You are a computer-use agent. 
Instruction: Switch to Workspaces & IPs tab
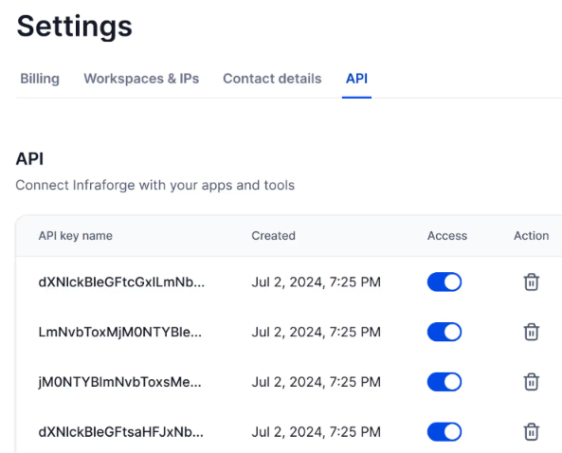pyautogui.click(x=141, y=79)
